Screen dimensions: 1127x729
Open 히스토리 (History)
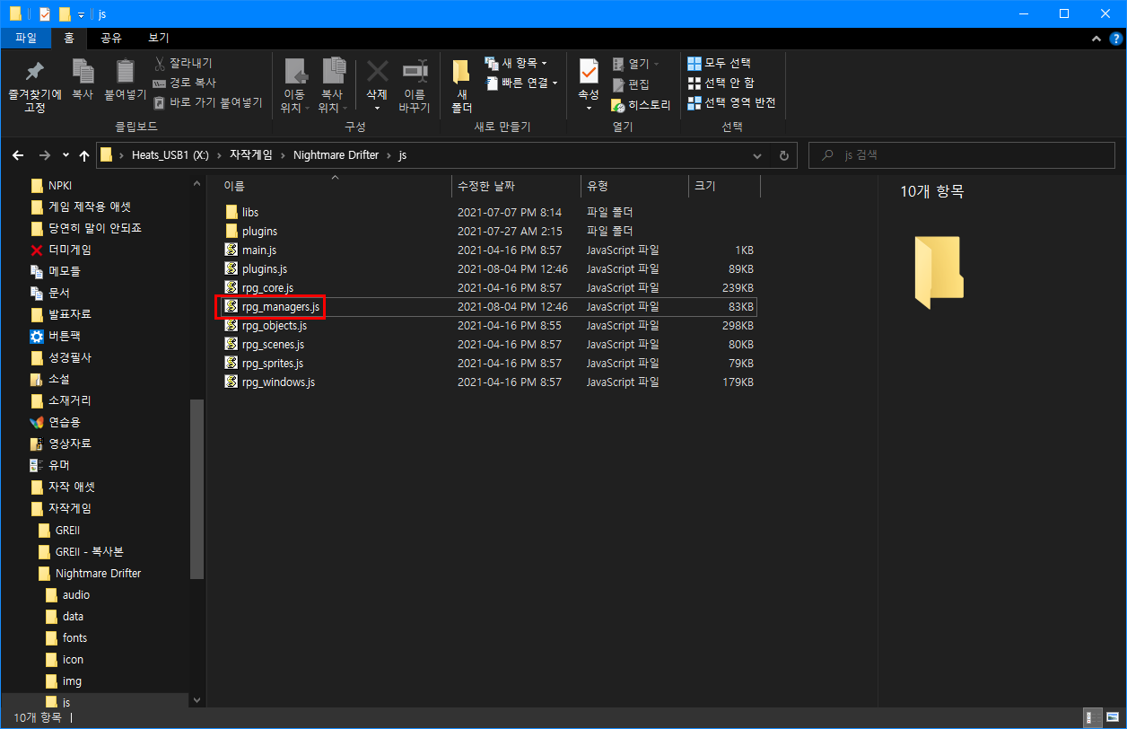641,105
